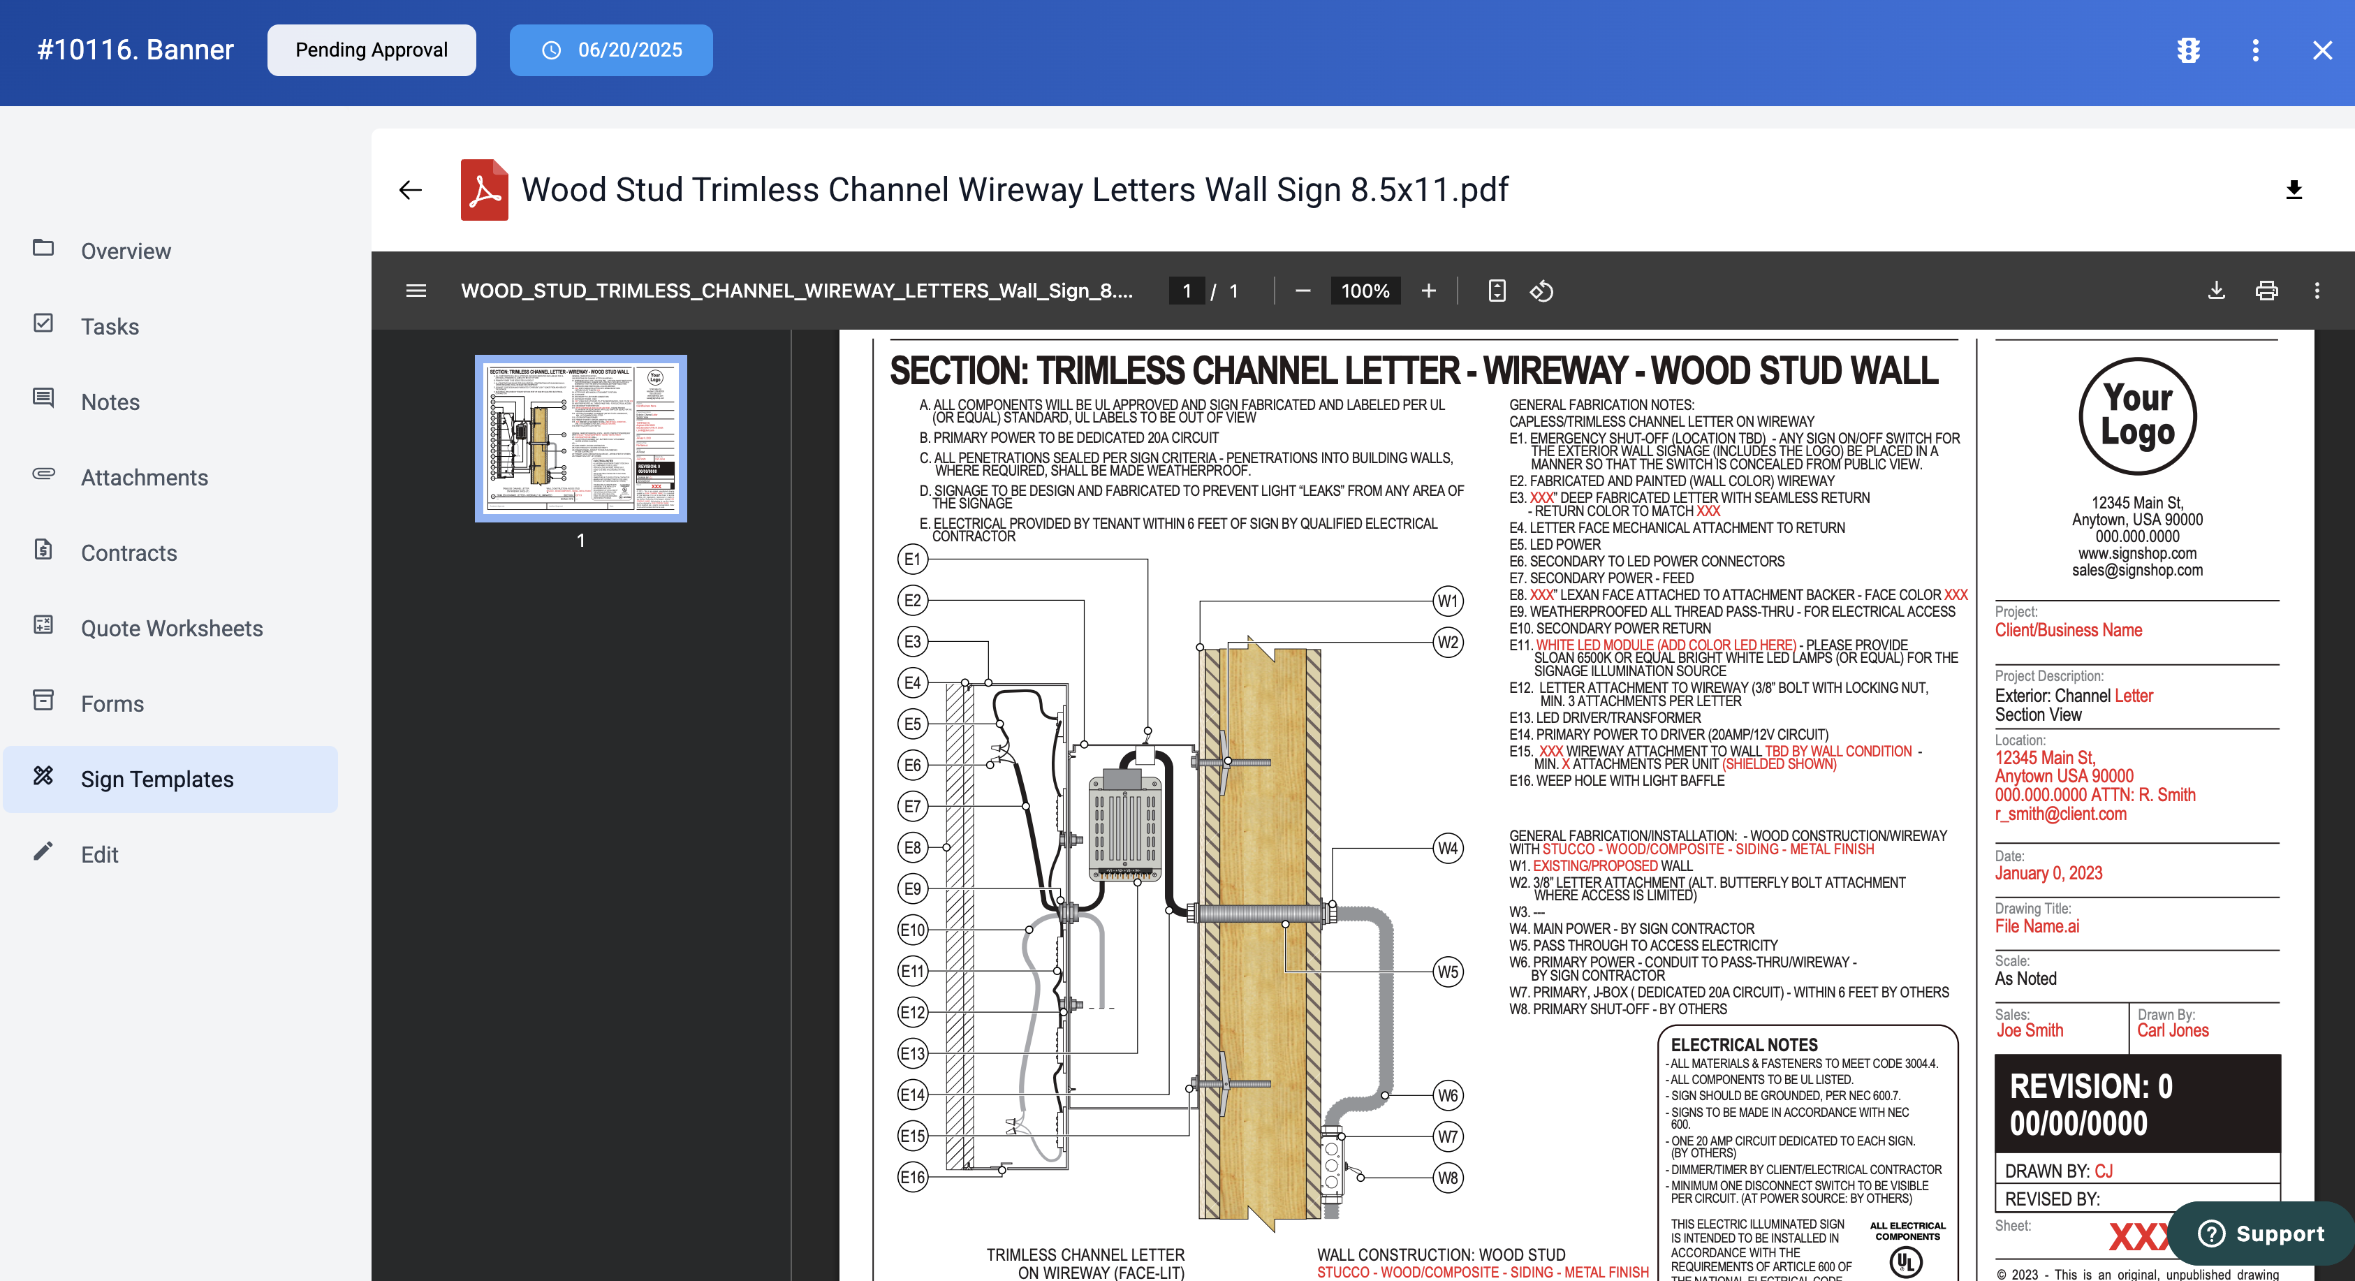This screenshot has height=1281, width=2355.
Task: Click the r_smith@client.com email text
Action: point(2060,814)
